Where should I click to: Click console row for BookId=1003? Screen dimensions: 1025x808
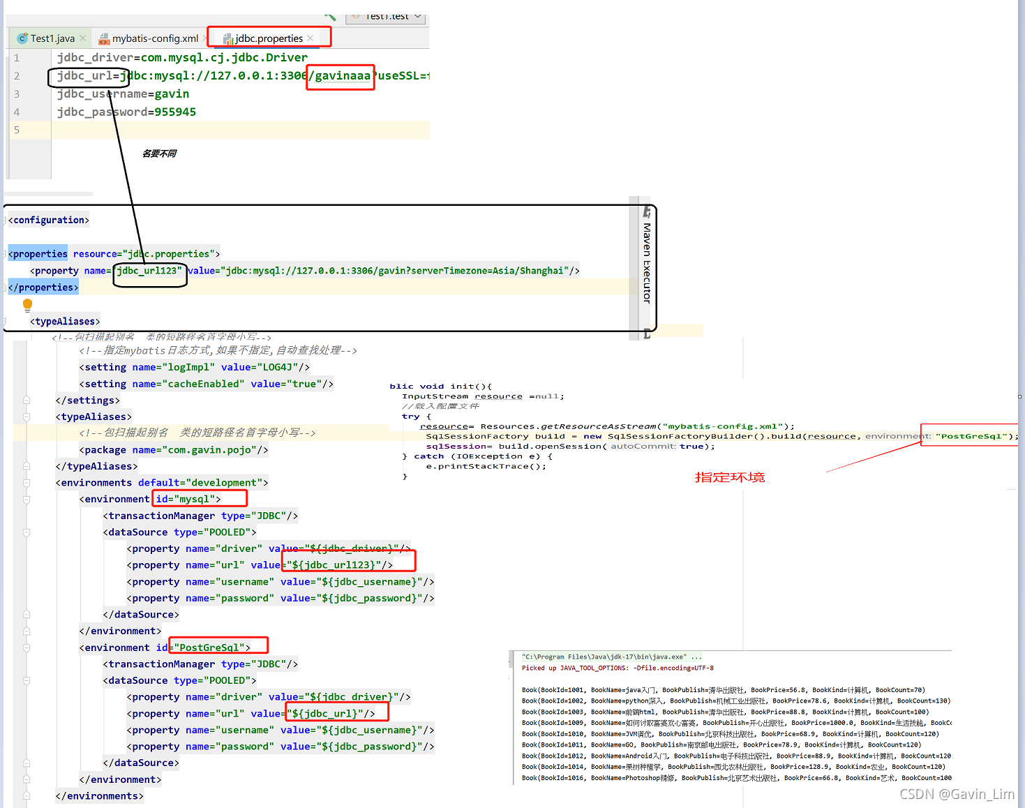[x=726, y=712]
